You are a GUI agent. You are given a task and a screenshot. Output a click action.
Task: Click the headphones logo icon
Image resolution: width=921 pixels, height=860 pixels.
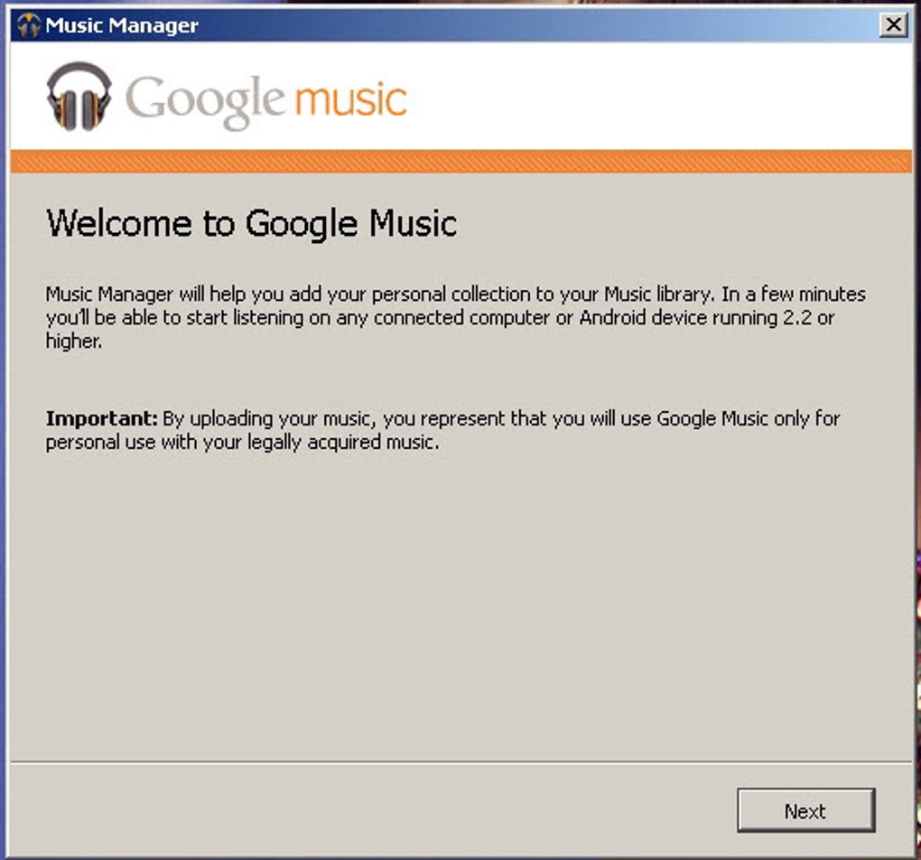[x=79, y=97]
